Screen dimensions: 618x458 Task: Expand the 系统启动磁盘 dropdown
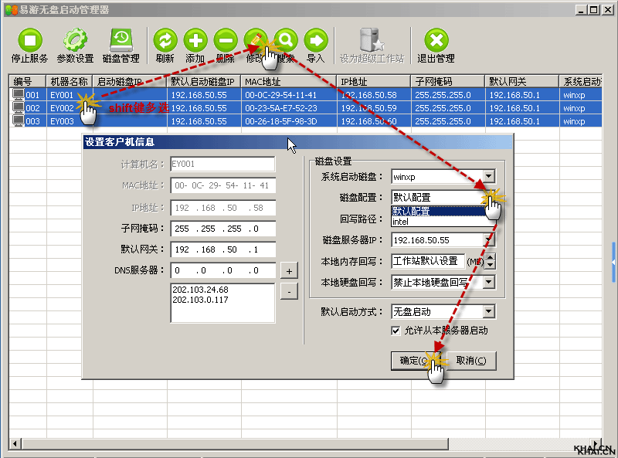488,177
